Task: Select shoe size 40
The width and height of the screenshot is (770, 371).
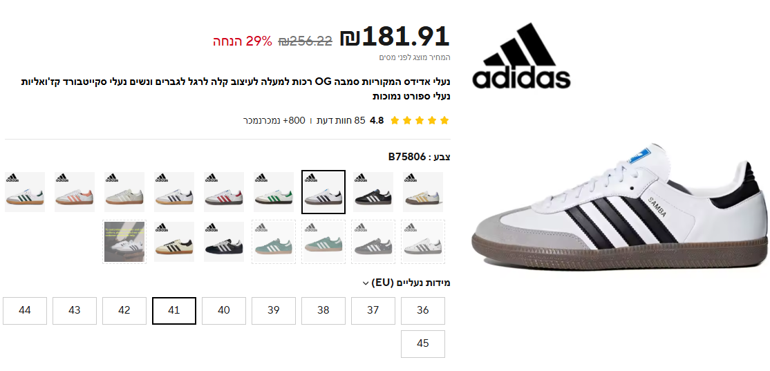Action: pos(224,311)
